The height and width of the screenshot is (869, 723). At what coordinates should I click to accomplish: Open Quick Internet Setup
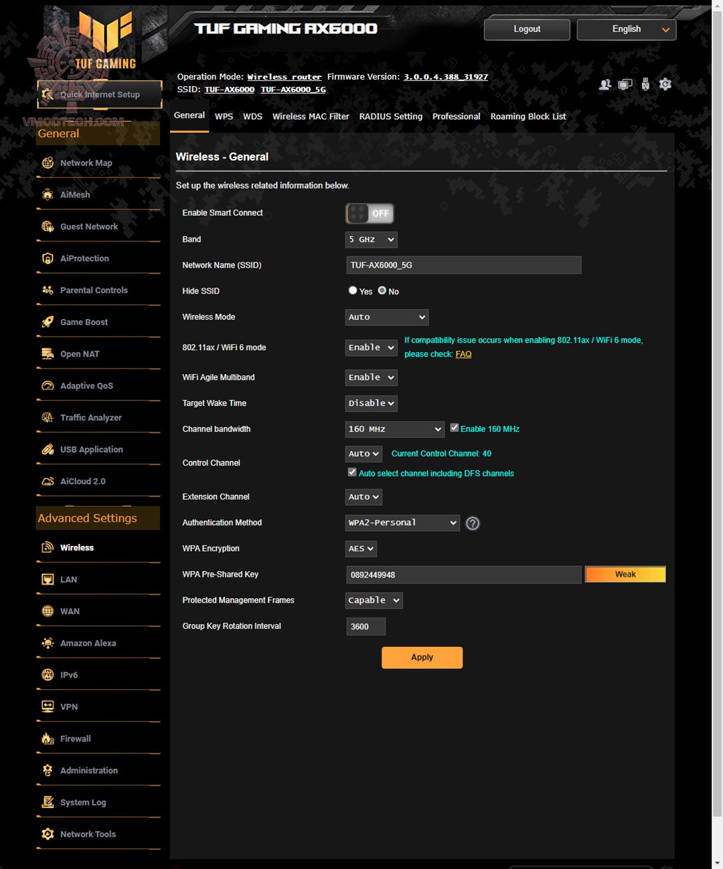point(100,94)
